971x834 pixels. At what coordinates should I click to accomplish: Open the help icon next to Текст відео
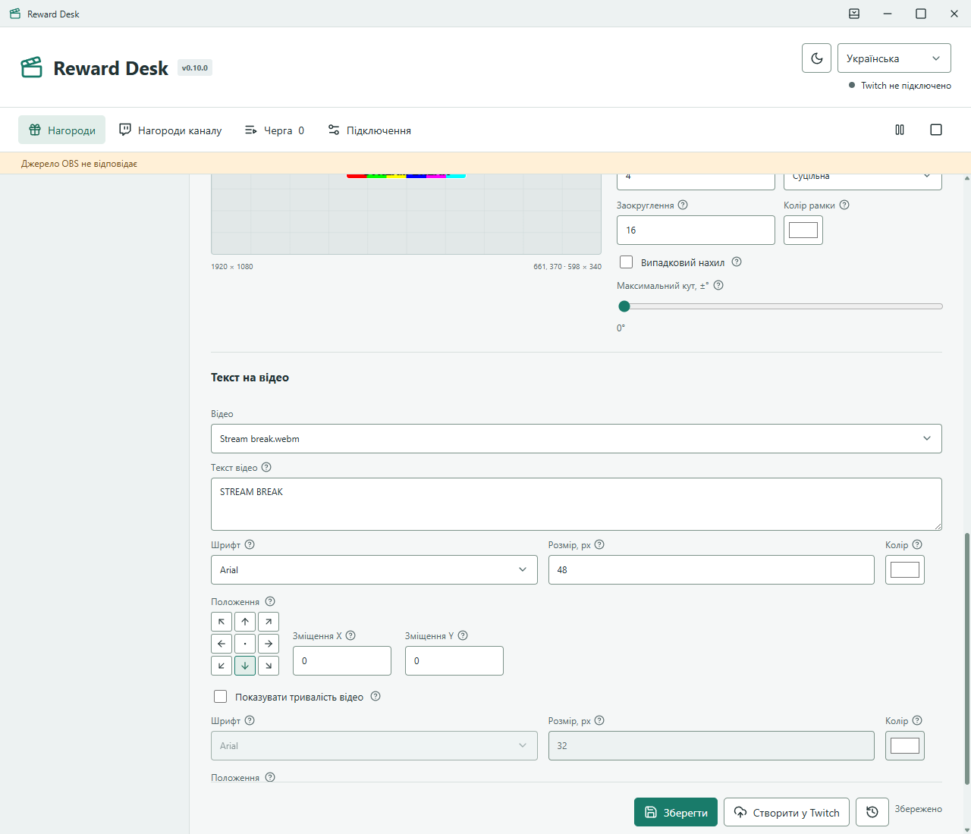(x=266, y=467)
